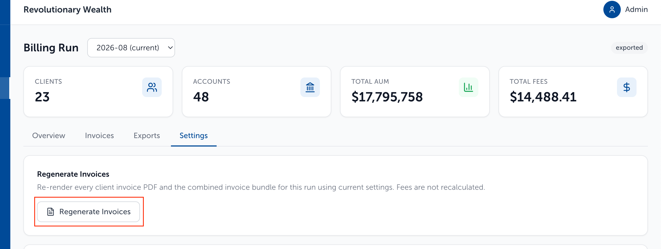Switch to the Overview tab
The height and width of the screenshot is (249, 661).
49,135
